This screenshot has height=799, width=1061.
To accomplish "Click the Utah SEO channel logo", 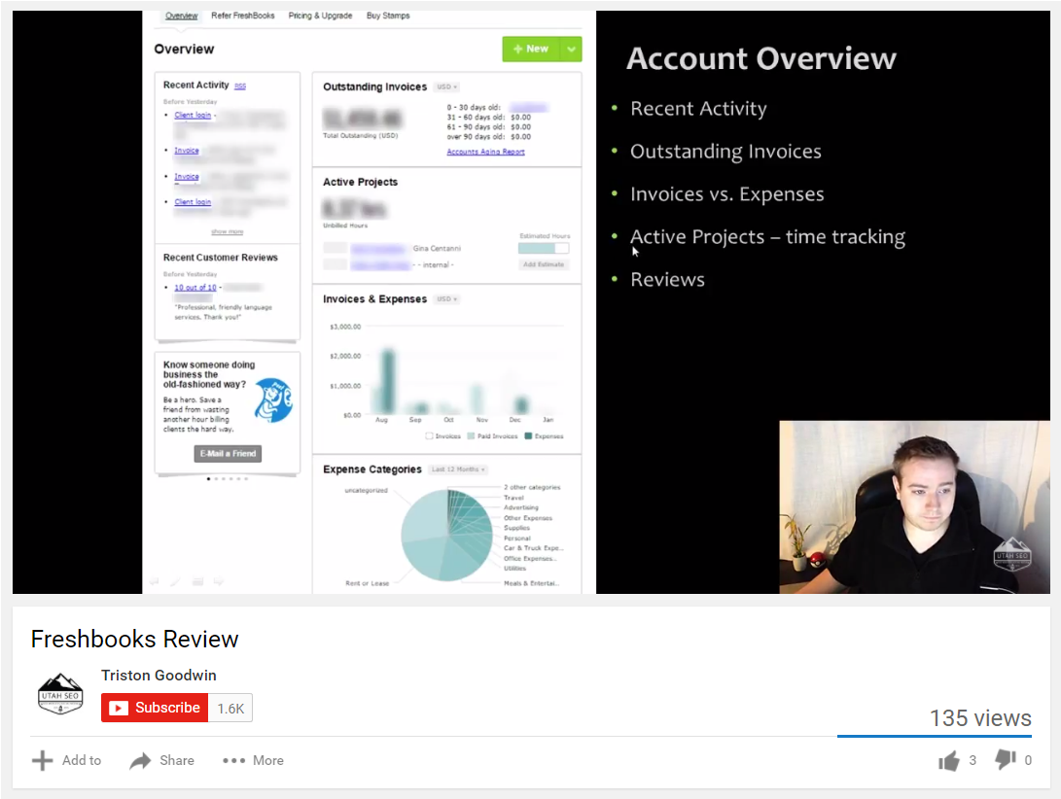I will pyautogui.click(x=60, y=694).
